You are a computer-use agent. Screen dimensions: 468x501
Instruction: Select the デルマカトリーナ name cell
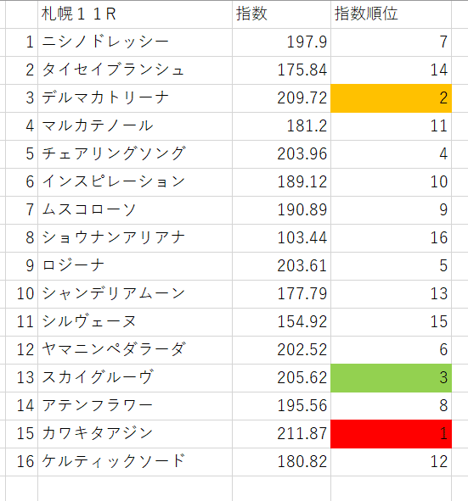pyautogui.click(x=135, y=98)
